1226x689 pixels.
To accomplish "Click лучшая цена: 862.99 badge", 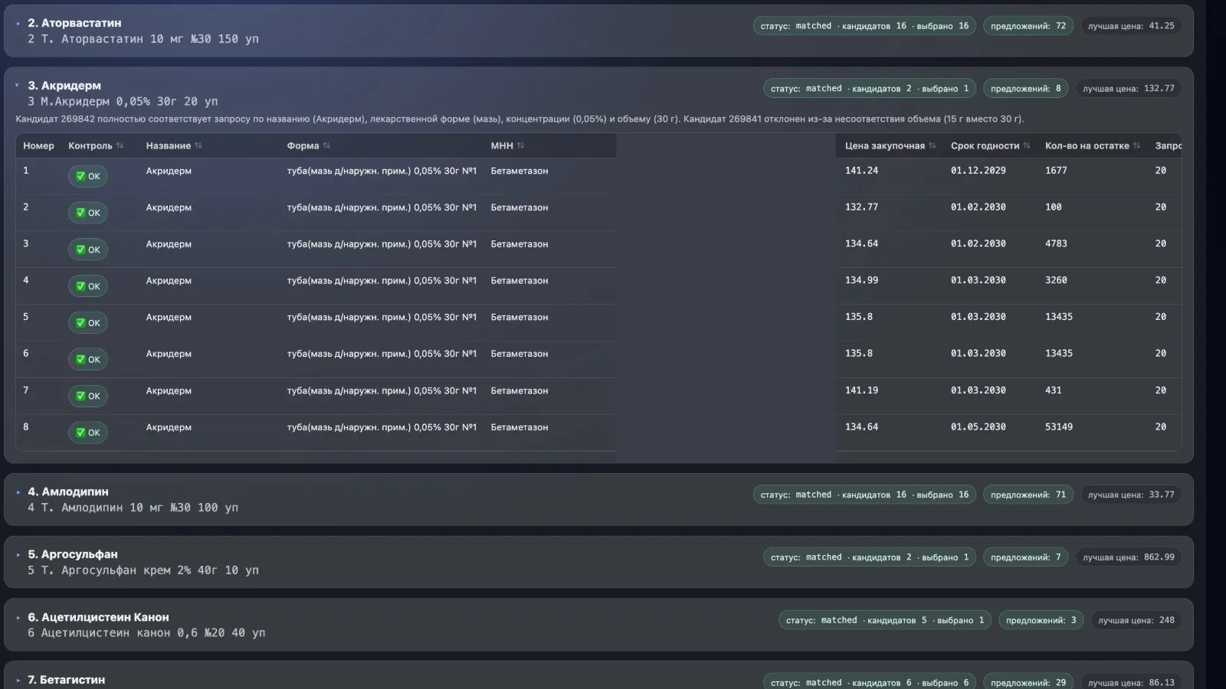I will click(x=1129, y=557).
